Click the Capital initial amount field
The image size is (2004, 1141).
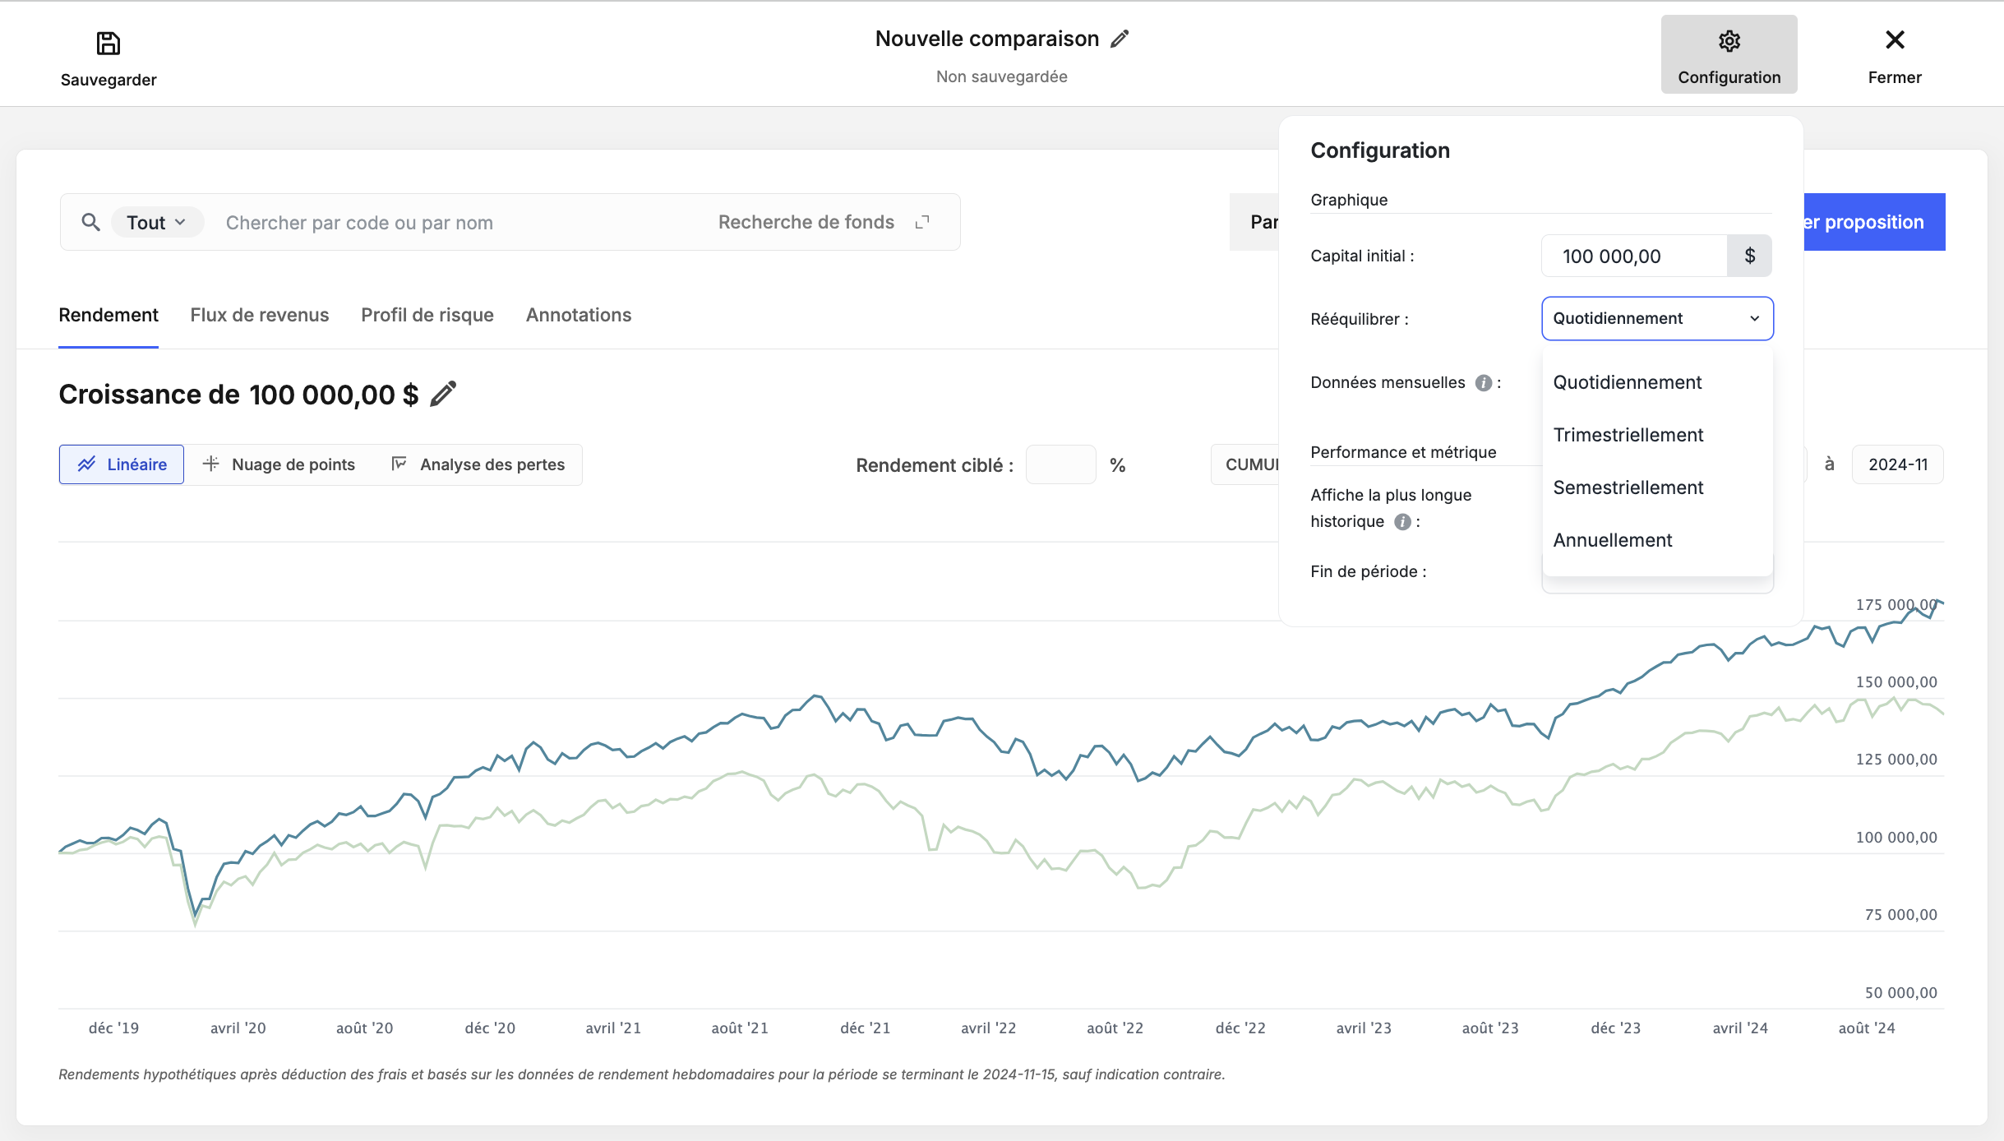[1634, 256]
